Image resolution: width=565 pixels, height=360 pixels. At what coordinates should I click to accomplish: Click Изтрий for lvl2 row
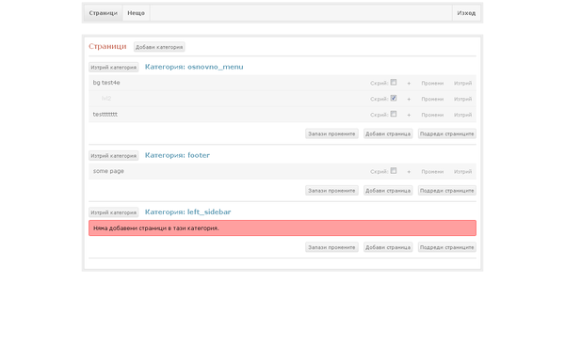462,99
